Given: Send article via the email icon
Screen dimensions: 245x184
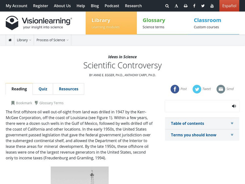Looking at the screenshot, I should tap(221, 89).
